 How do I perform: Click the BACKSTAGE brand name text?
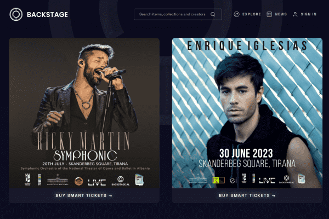[47, 14]
